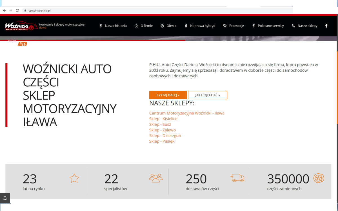The width and height of the screenshot is (338, 211).
Task: Open Sklep - Kisielice link
Action: click(x=163, y=119)
